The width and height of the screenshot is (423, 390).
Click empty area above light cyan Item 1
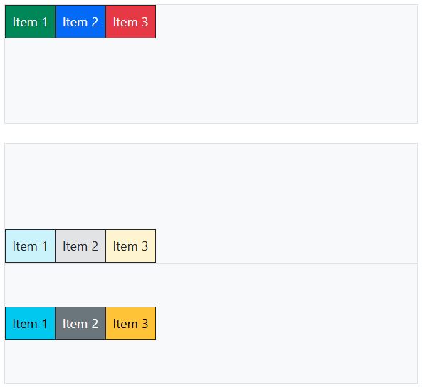(30, 186)
